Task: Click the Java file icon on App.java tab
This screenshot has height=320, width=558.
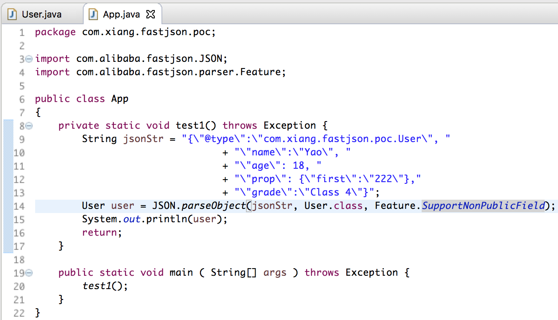Action: click(x=93, y=14)
